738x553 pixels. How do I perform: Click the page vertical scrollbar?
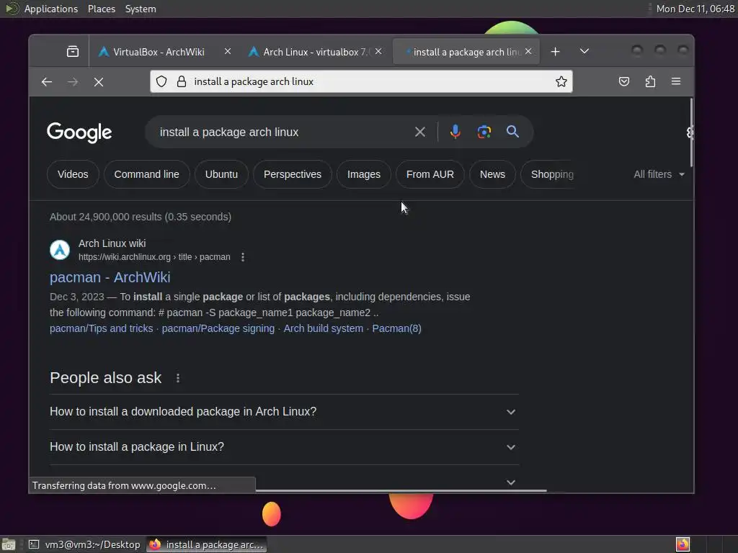pyautogui.click(x=691, y=132)
